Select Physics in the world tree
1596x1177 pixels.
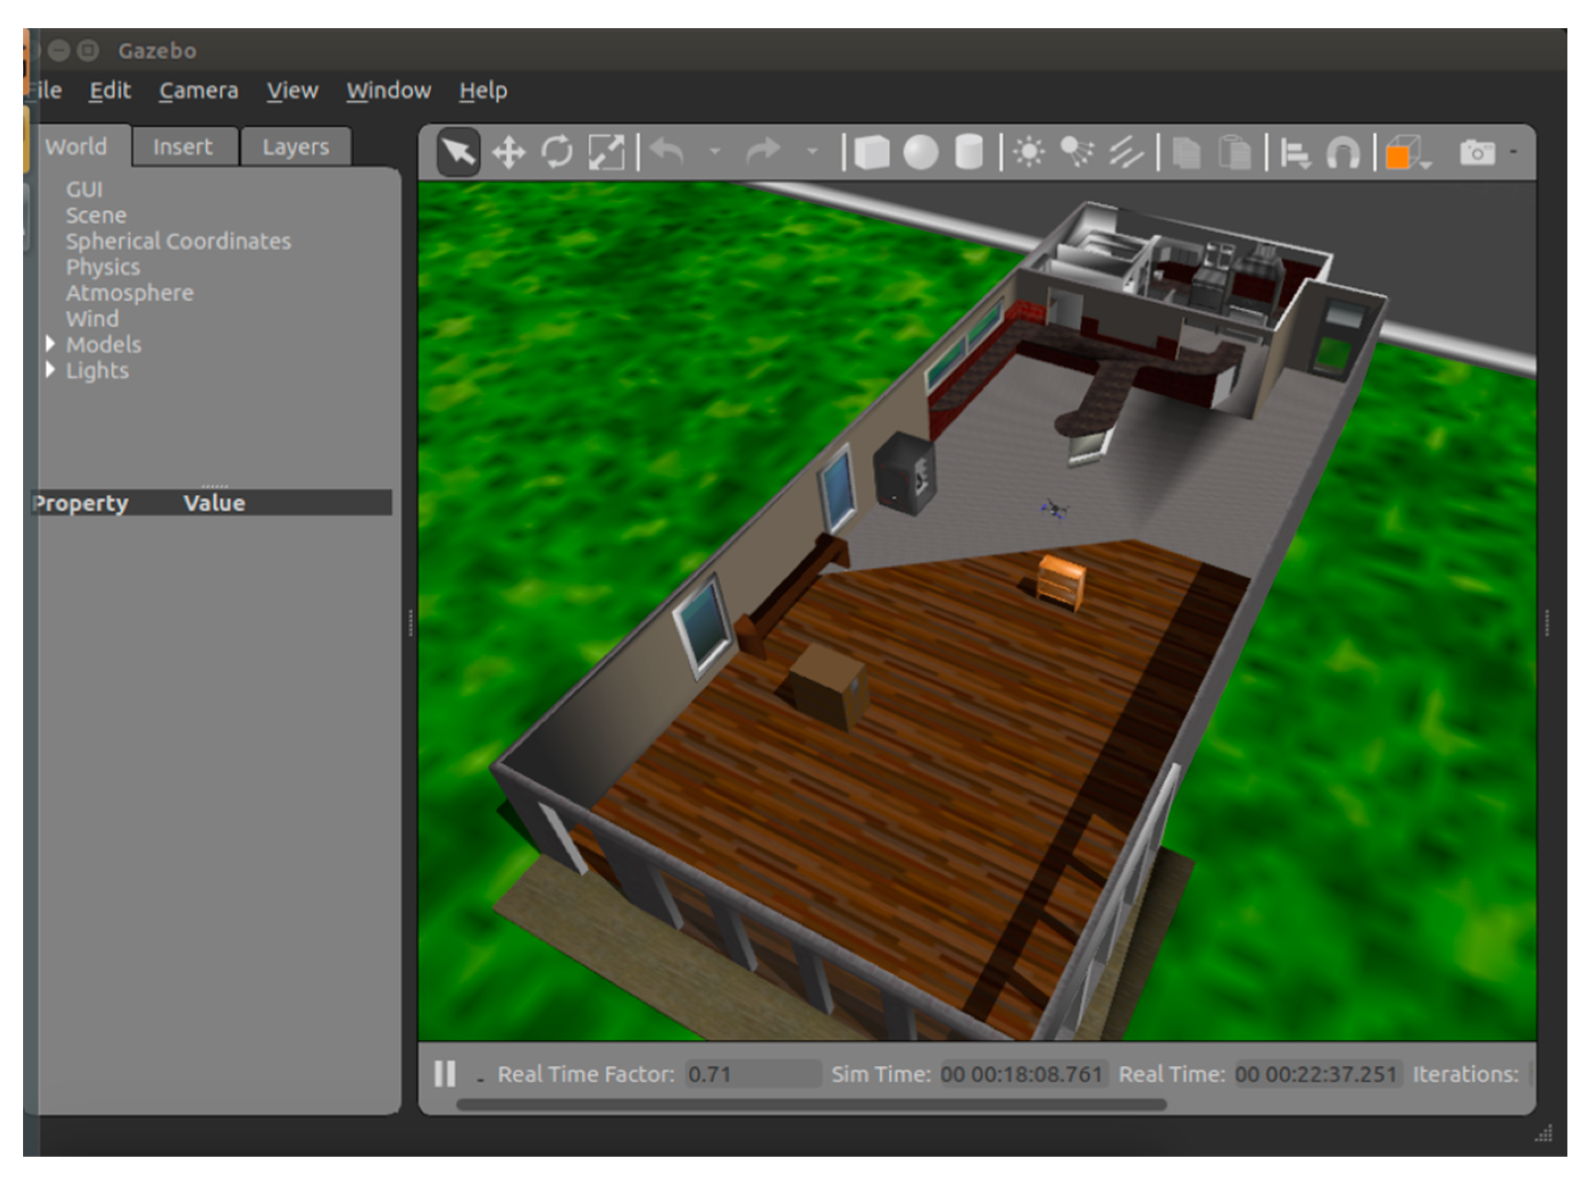click(x=103, y=267)
